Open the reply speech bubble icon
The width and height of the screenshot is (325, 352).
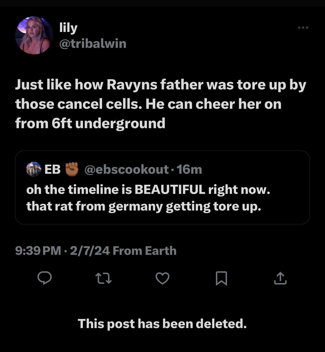45,278
